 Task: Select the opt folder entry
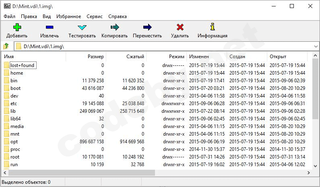pyautogui.click(x=14, y=142)
